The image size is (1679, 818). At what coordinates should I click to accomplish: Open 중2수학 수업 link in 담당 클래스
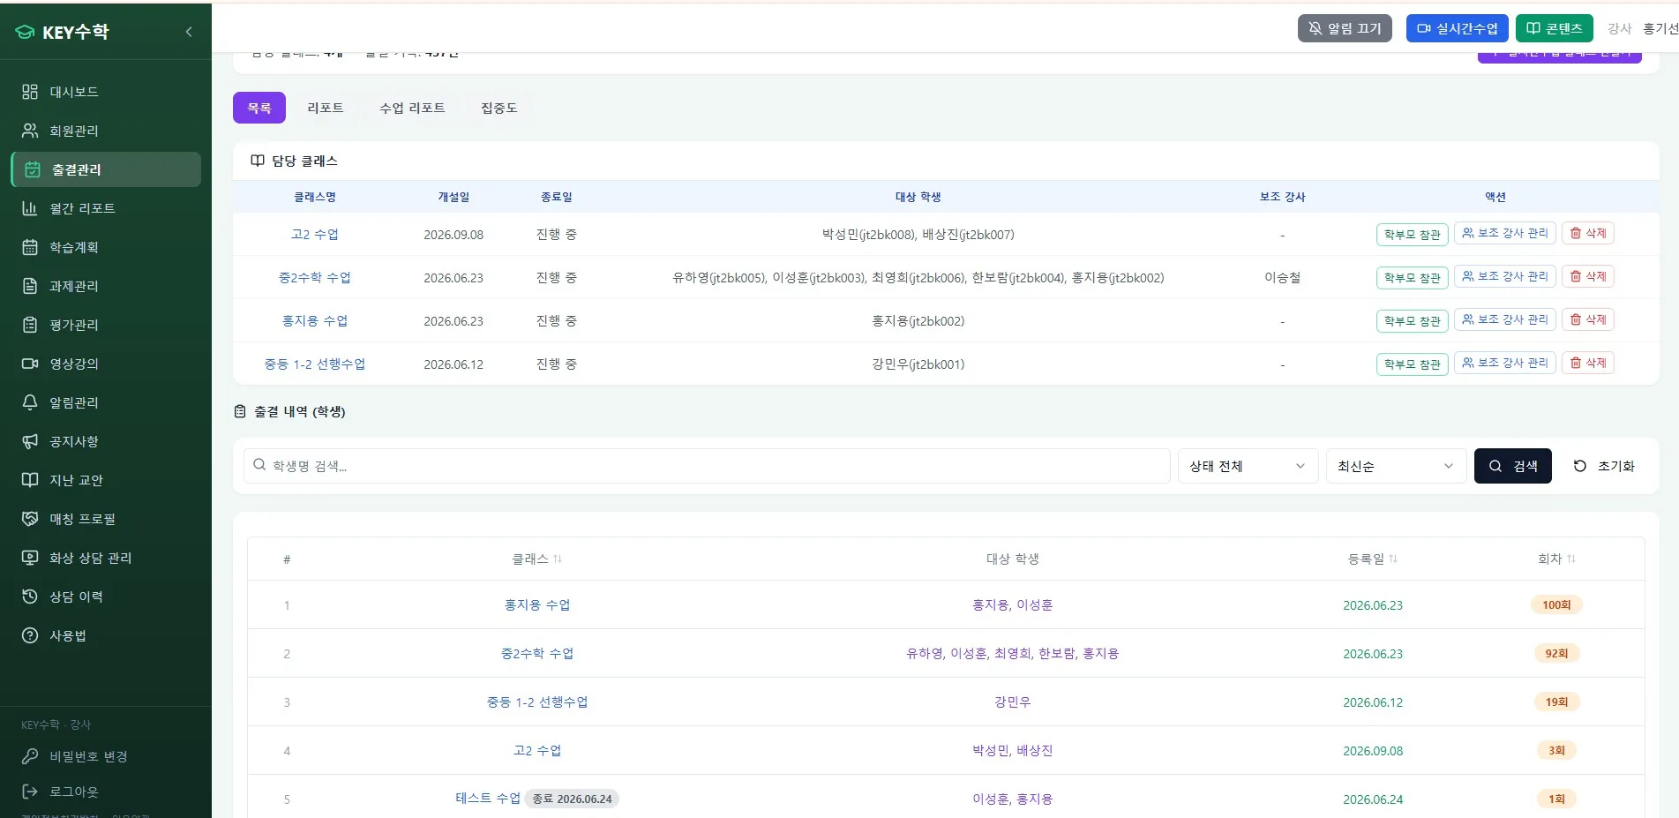coord(315,278)
